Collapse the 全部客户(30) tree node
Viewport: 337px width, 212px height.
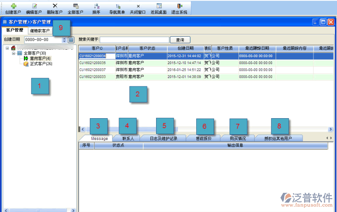click(14, 53)
